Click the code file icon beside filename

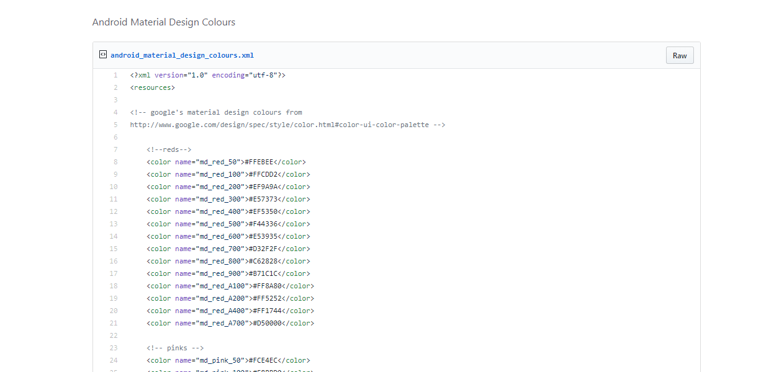tap(103, 55)
